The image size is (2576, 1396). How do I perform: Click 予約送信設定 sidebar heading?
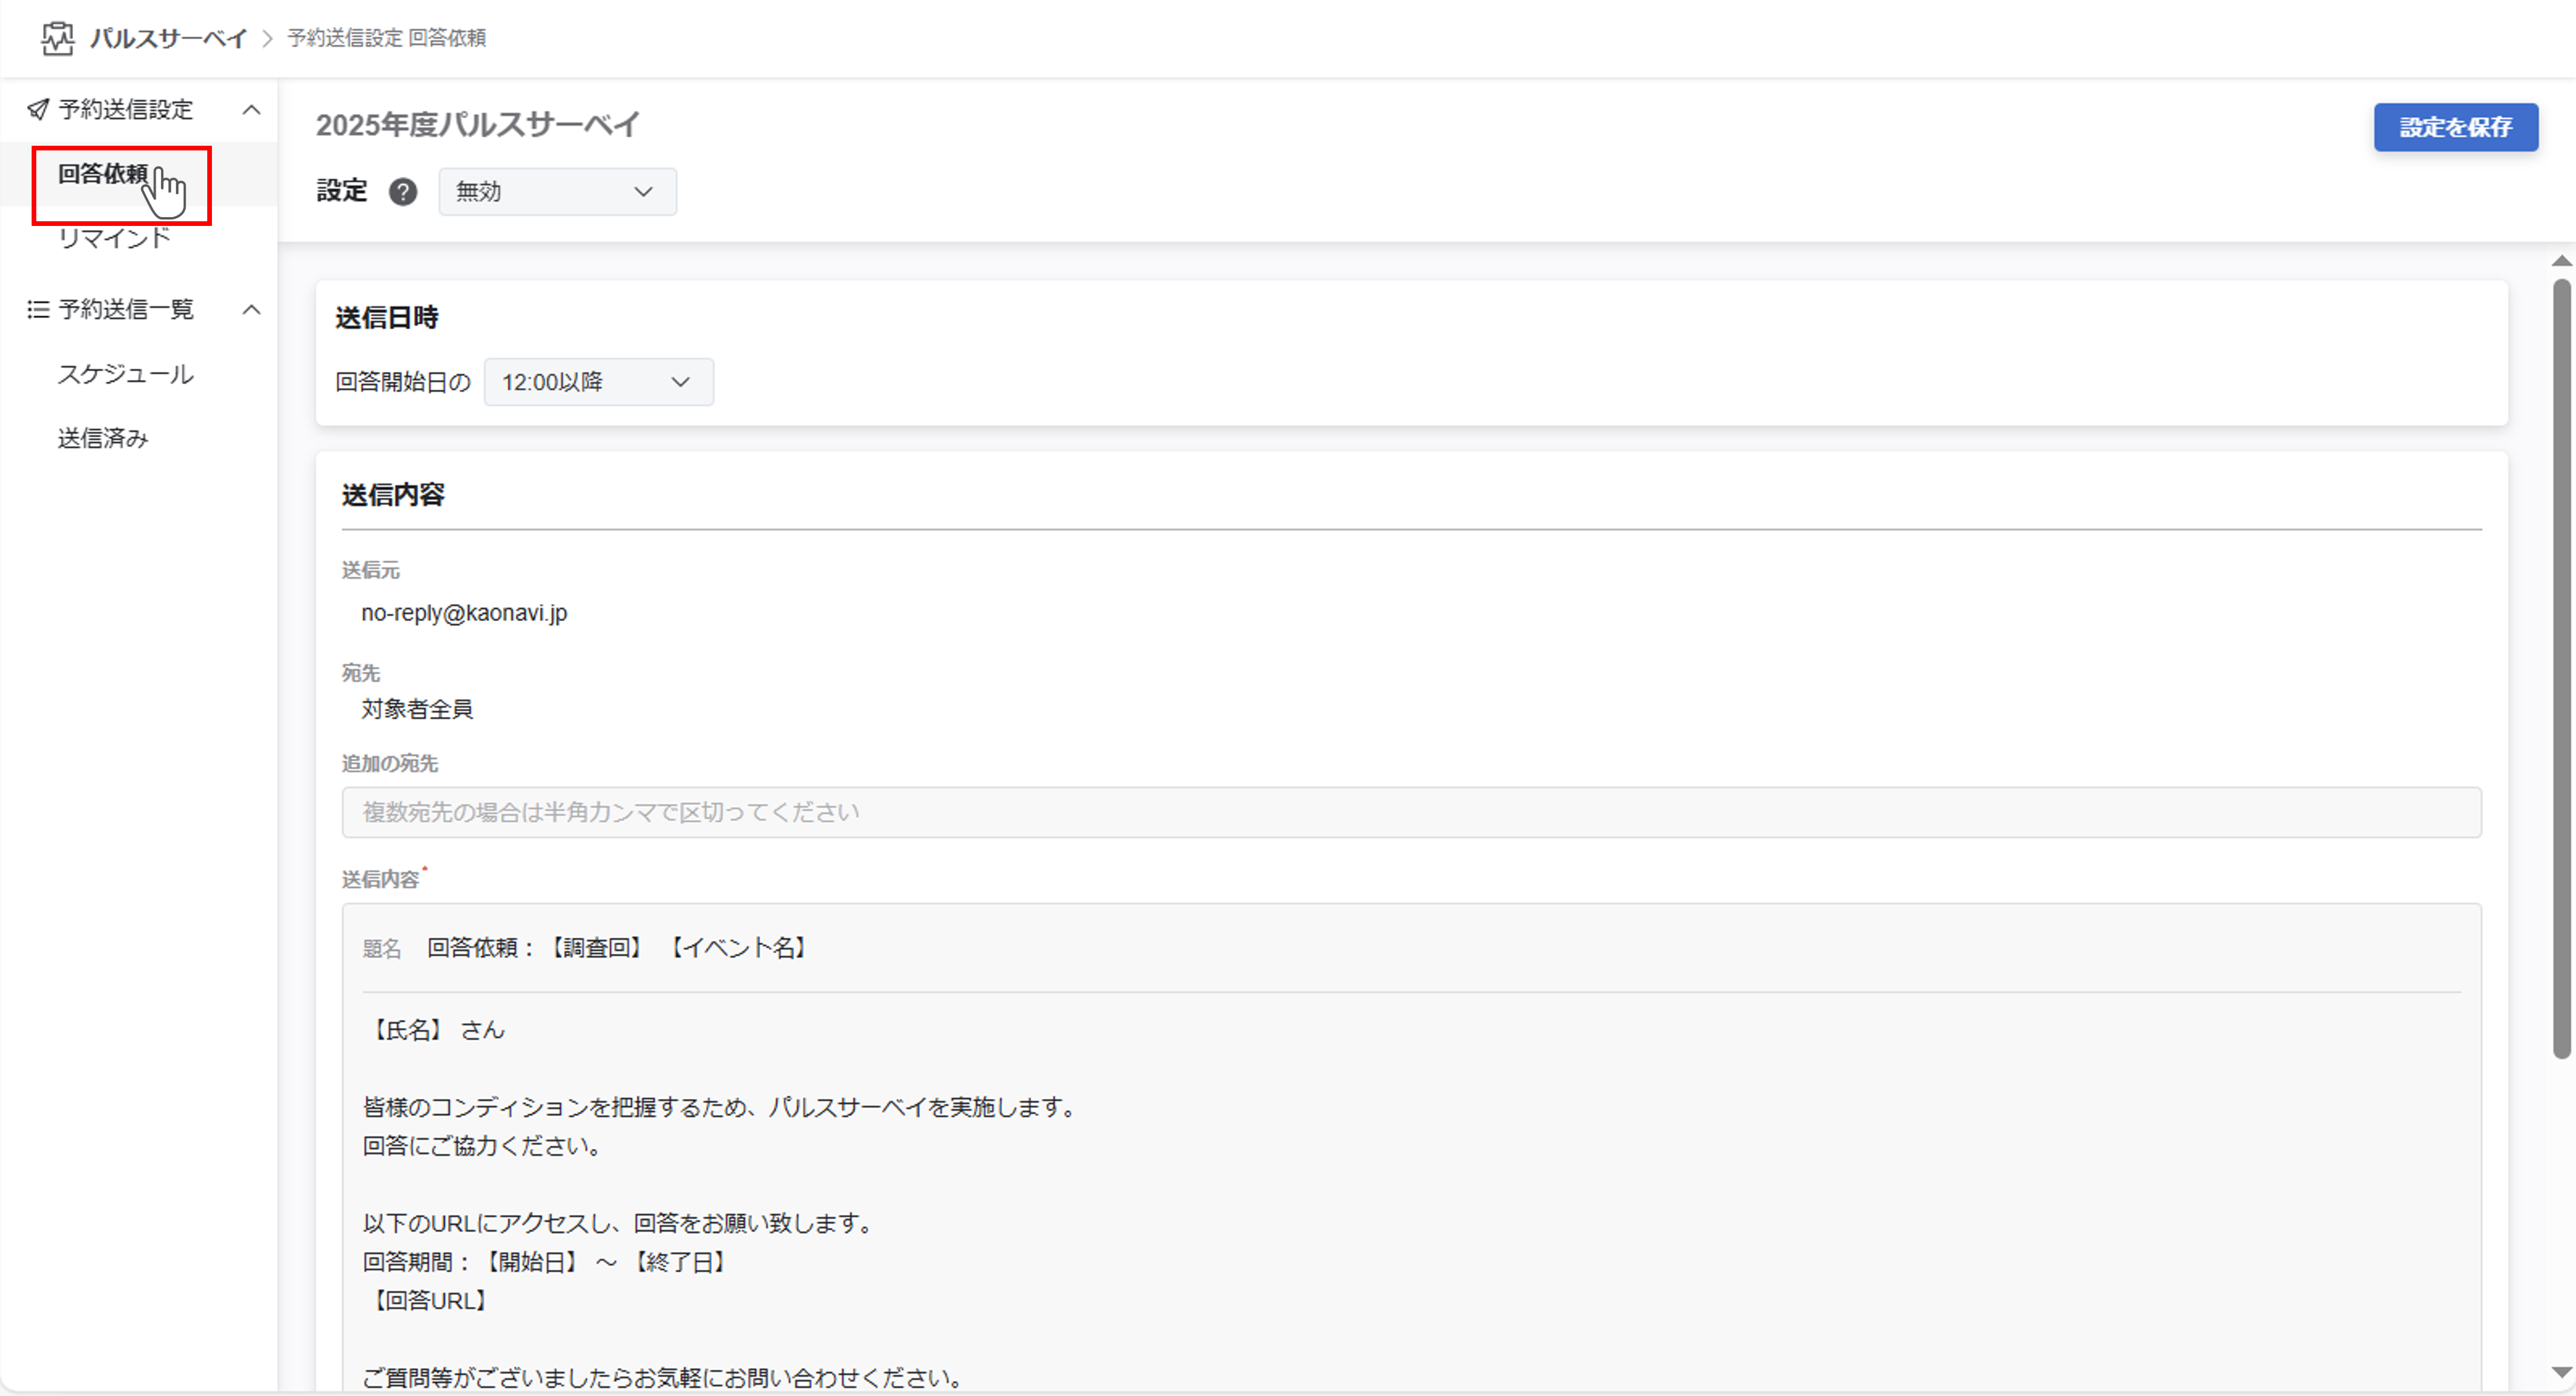(126, 109)
